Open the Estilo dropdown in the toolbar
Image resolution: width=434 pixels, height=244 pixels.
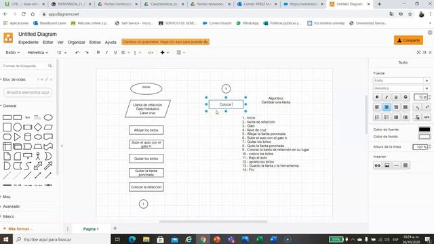13,53
